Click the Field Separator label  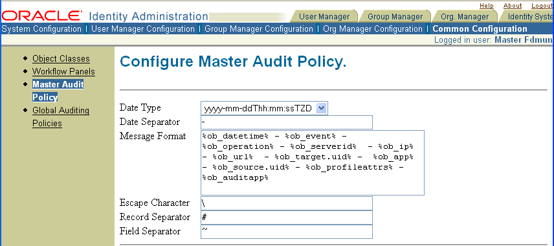coord(150,231)
